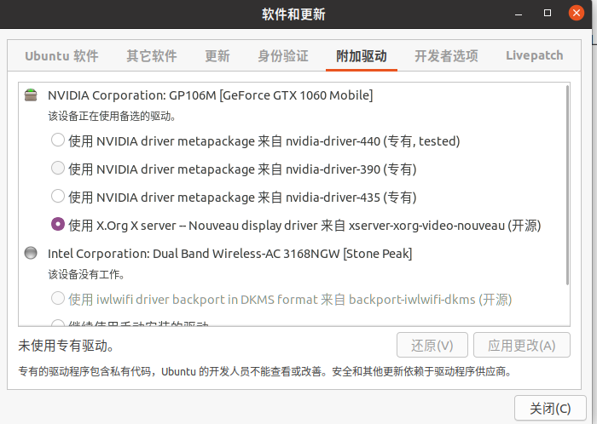The width and height of the screenshot is (597, 424).
Task: Click the 应用更改(A) apply button
Action: (x=522, y=345)
